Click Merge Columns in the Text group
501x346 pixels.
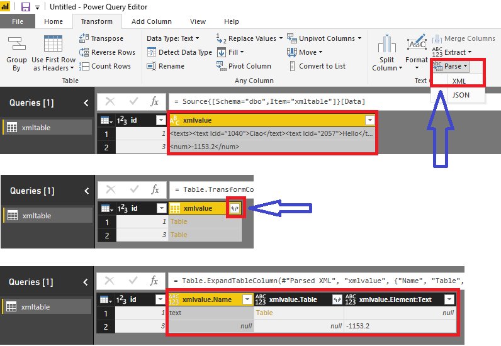click(464, 38)
